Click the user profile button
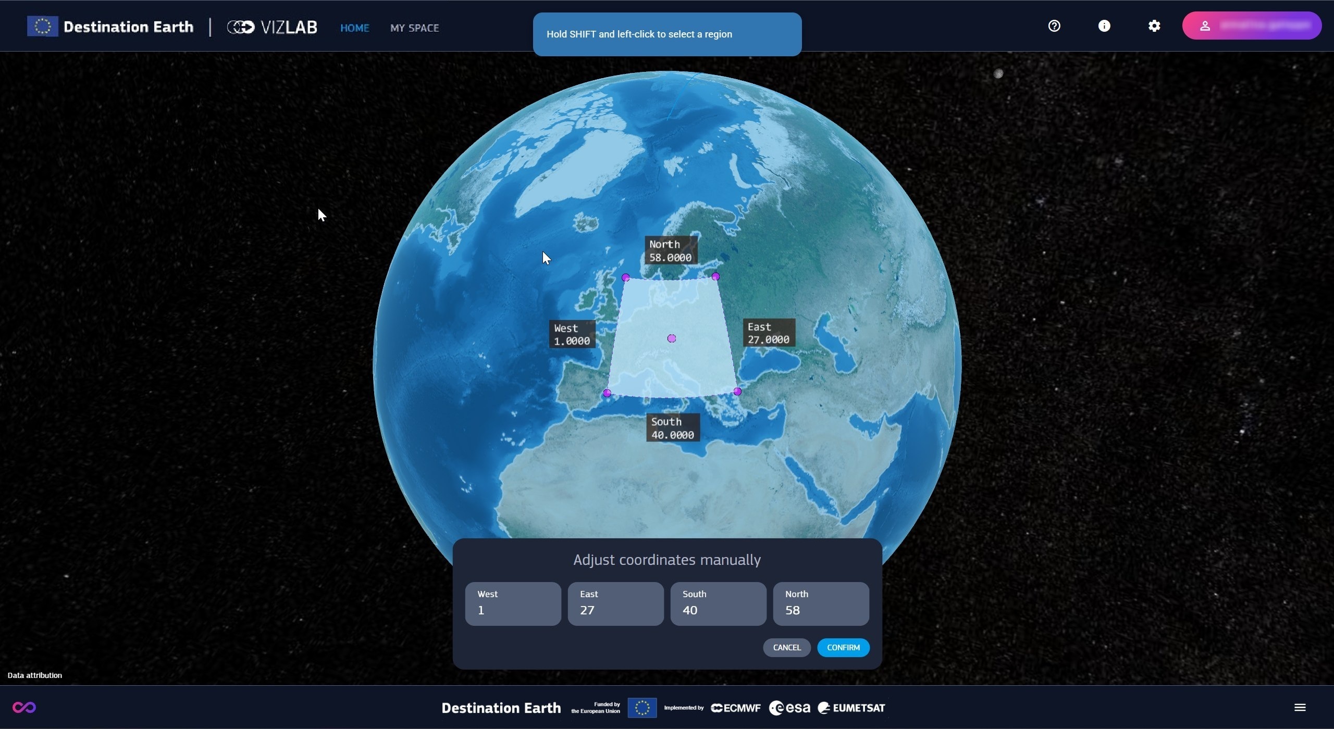The width and height of the screenshot is (1334, 729). tap(1251, 26)
